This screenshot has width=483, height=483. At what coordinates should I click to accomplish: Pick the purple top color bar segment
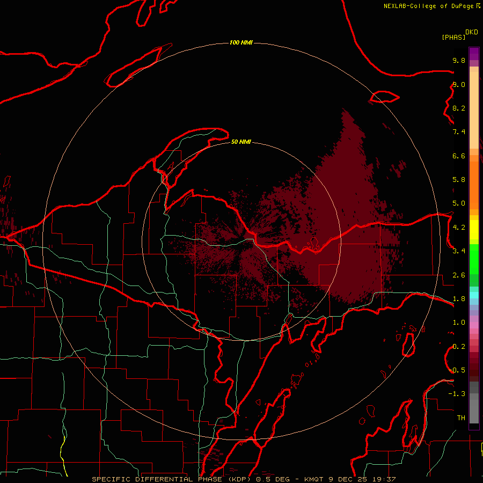click(x=474, y=54)
